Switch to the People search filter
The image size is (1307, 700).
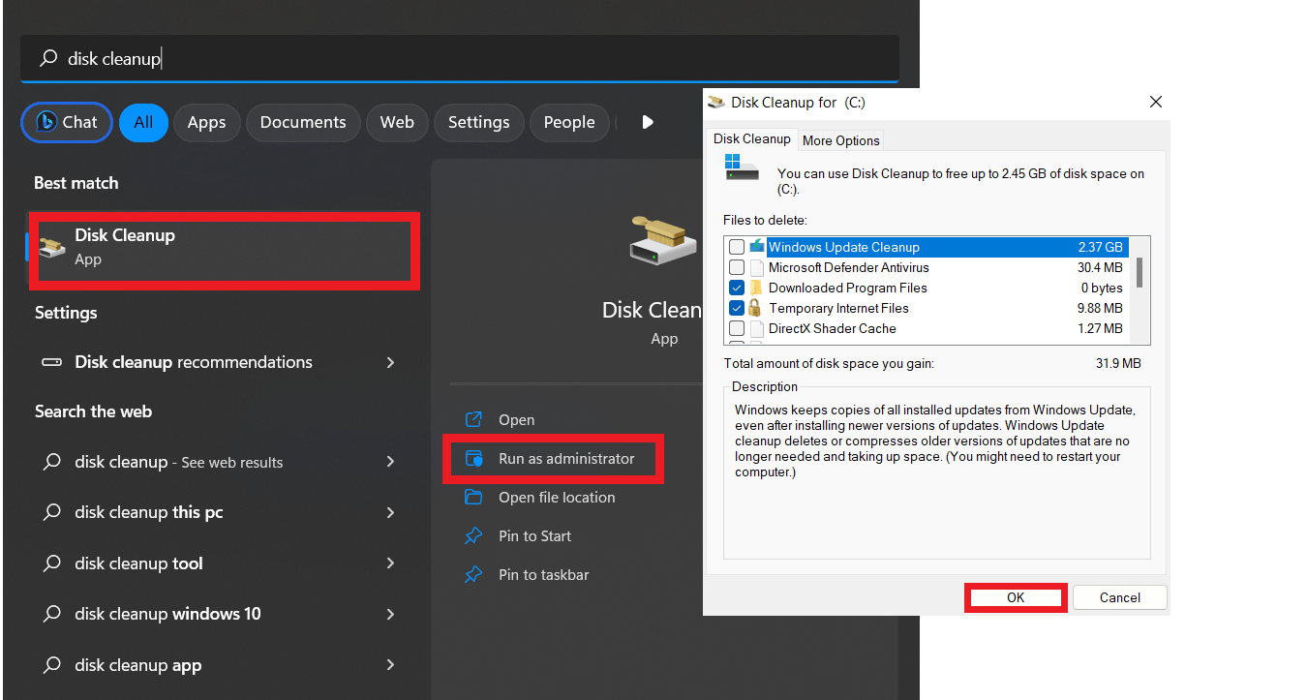(x=569, y=122)
